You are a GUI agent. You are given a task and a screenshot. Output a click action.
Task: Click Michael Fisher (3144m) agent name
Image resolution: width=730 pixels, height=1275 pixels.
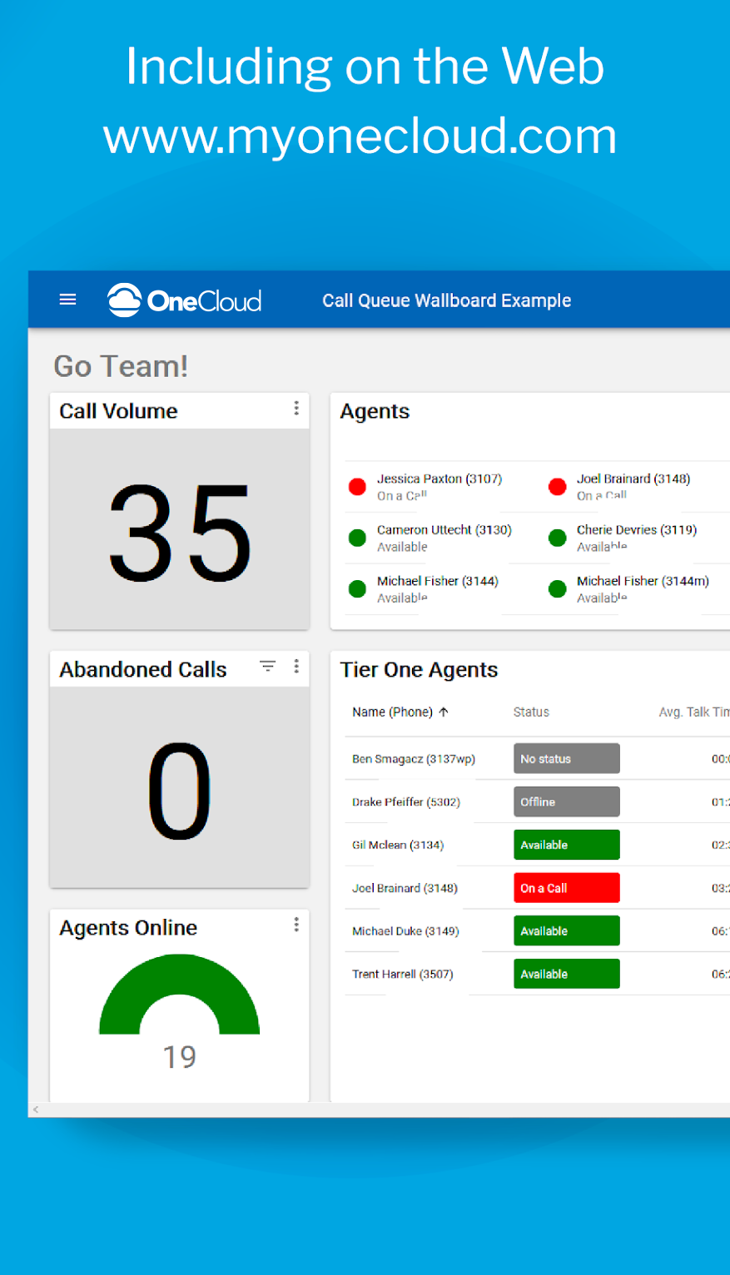click(643, 581)
